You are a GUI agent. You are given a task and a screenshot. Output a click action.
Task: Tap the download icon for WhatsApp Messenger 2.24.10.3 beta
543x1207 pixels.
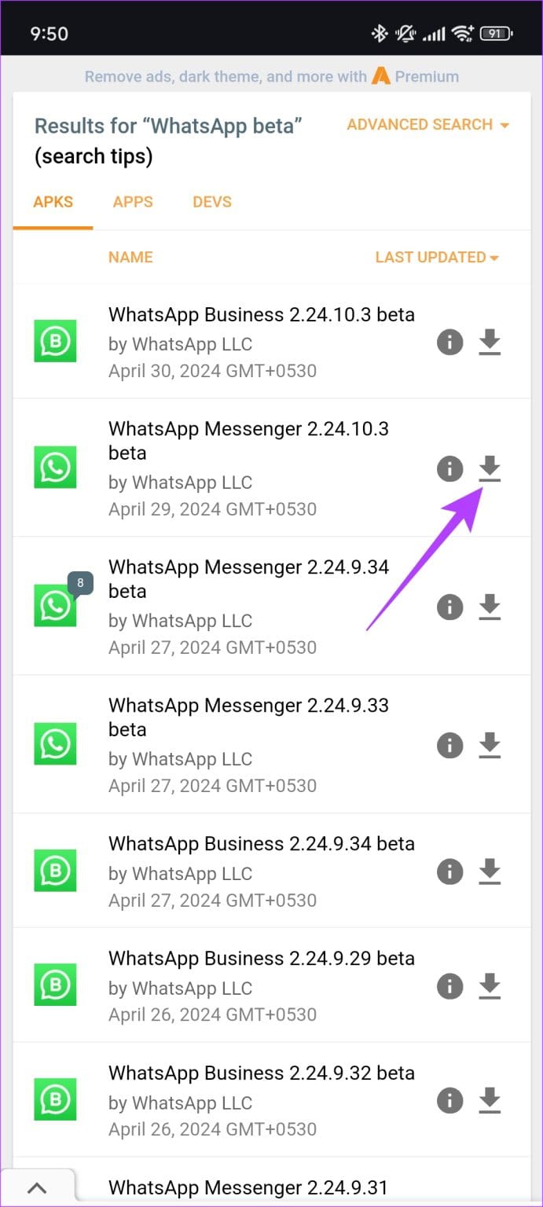[490, 469]
